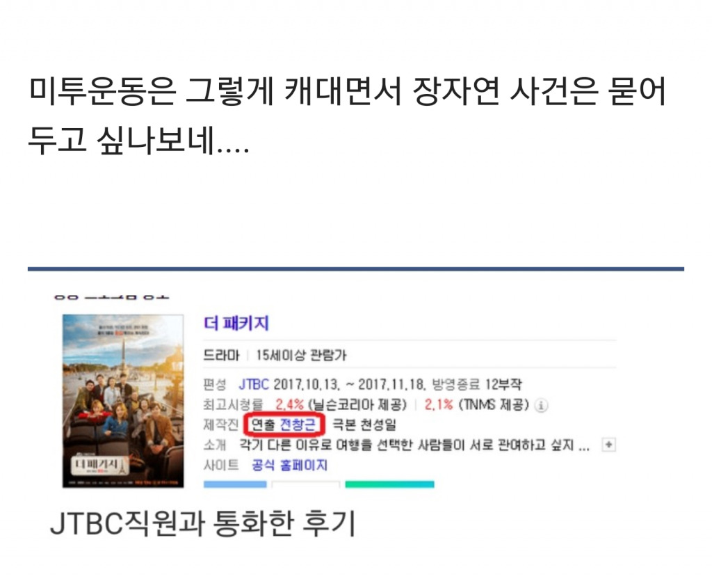
Task: Click the 방영종료 12부작 broadcast status text
Action: click(x=476, y=384)
